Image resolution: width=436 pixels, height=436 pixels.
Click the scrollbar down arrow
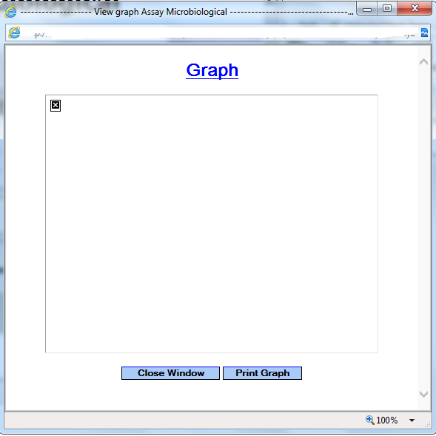pos(423,394)
